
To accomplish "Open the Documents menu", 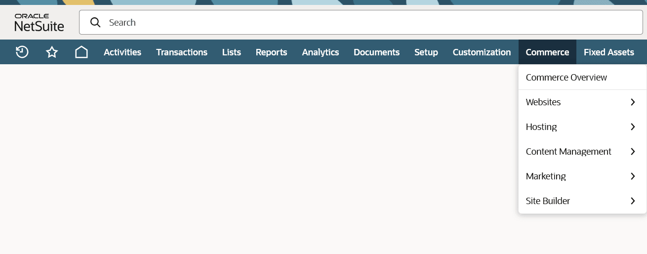I will coord(376,52).
